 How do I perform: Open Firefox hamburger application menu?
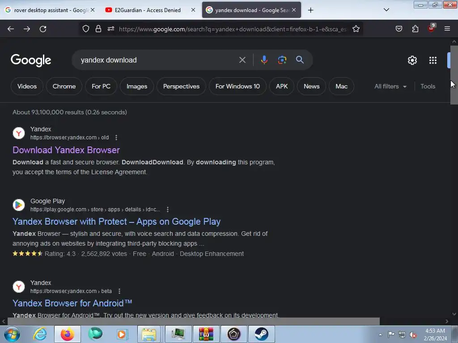coord(447,29)
